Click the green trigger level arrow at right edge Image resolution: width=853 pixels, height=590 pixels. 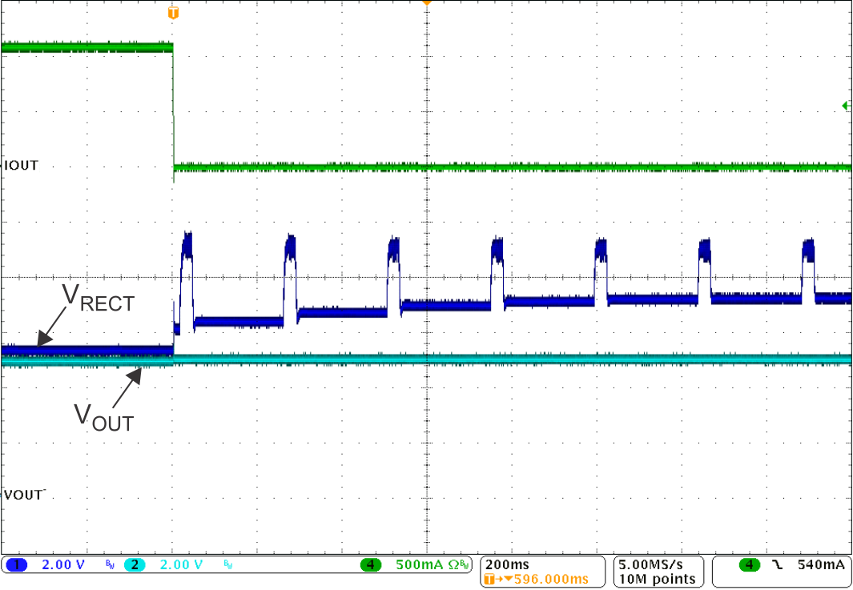click(847, 105)
